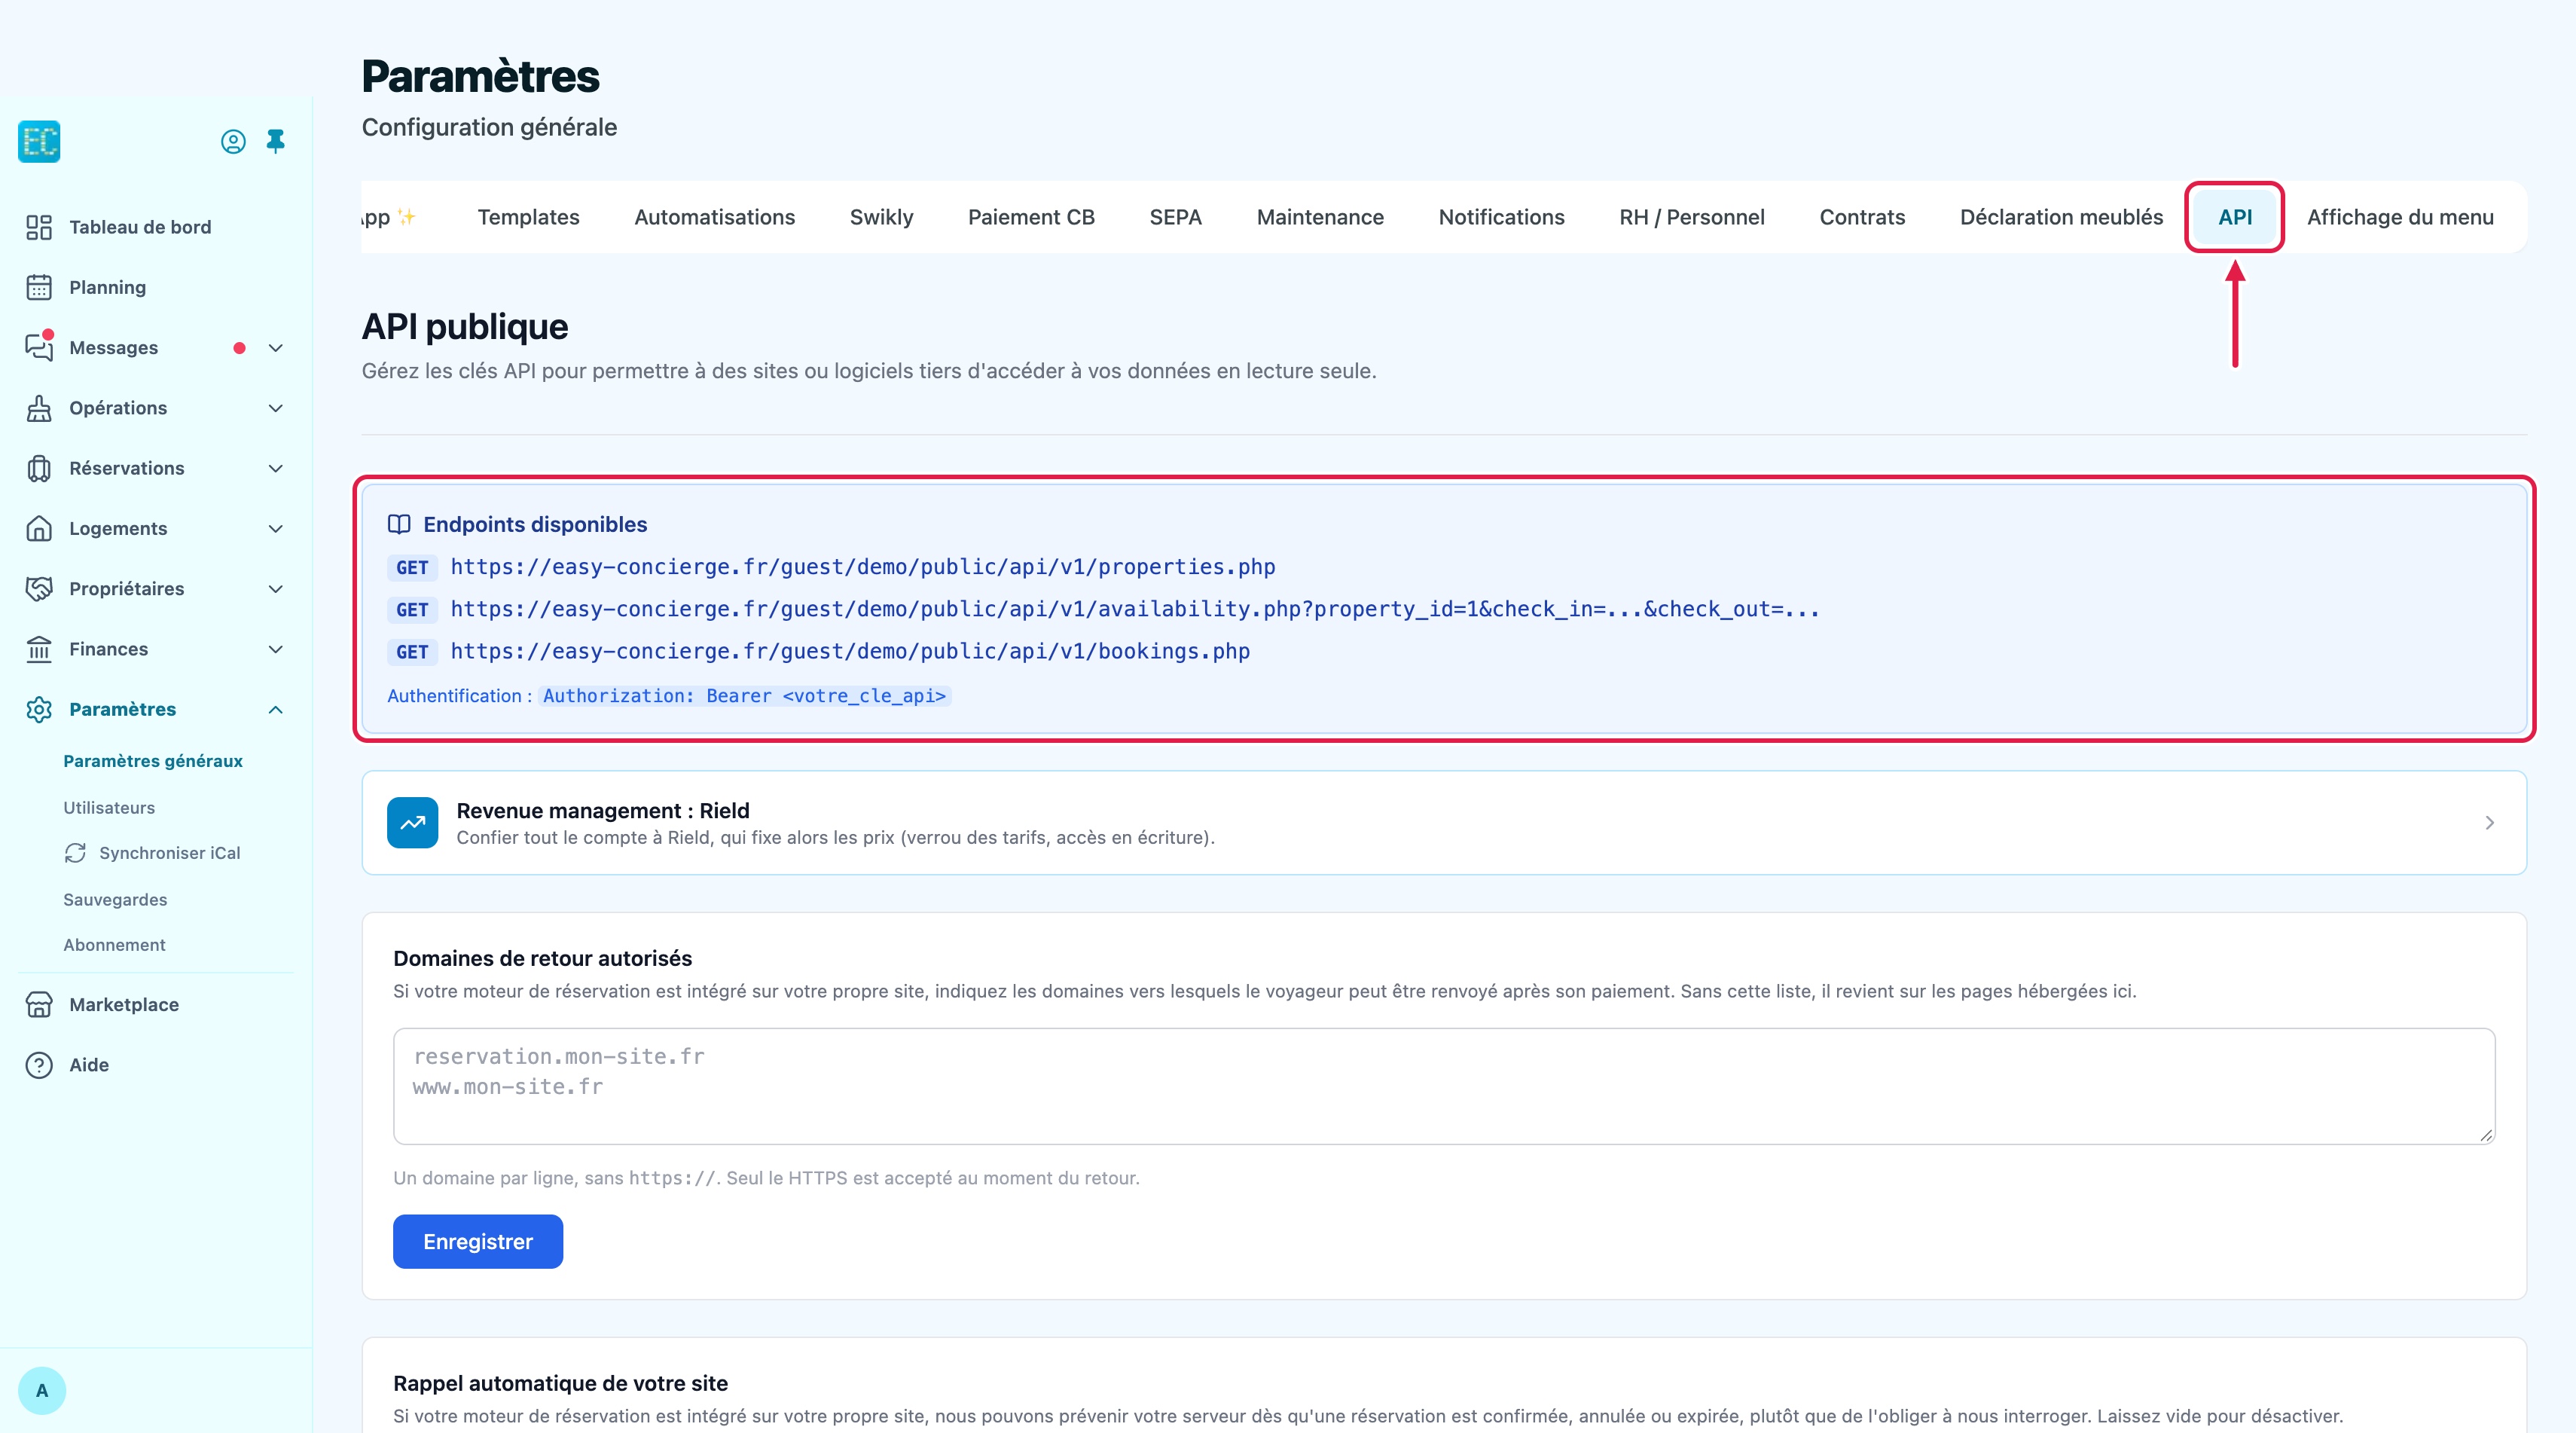Open the Utilisateurs settings link
The height and width of the screenshot is (1433, 2576).
click(x=109, y=807)
